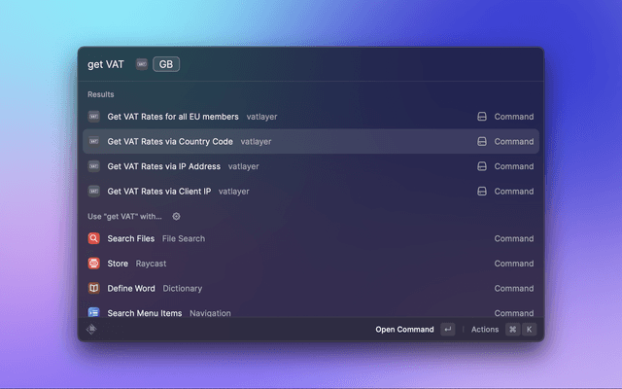Click the K shortcut key in the action bar
The width and height of the screenshot is (622, 389).
point(530,330)
